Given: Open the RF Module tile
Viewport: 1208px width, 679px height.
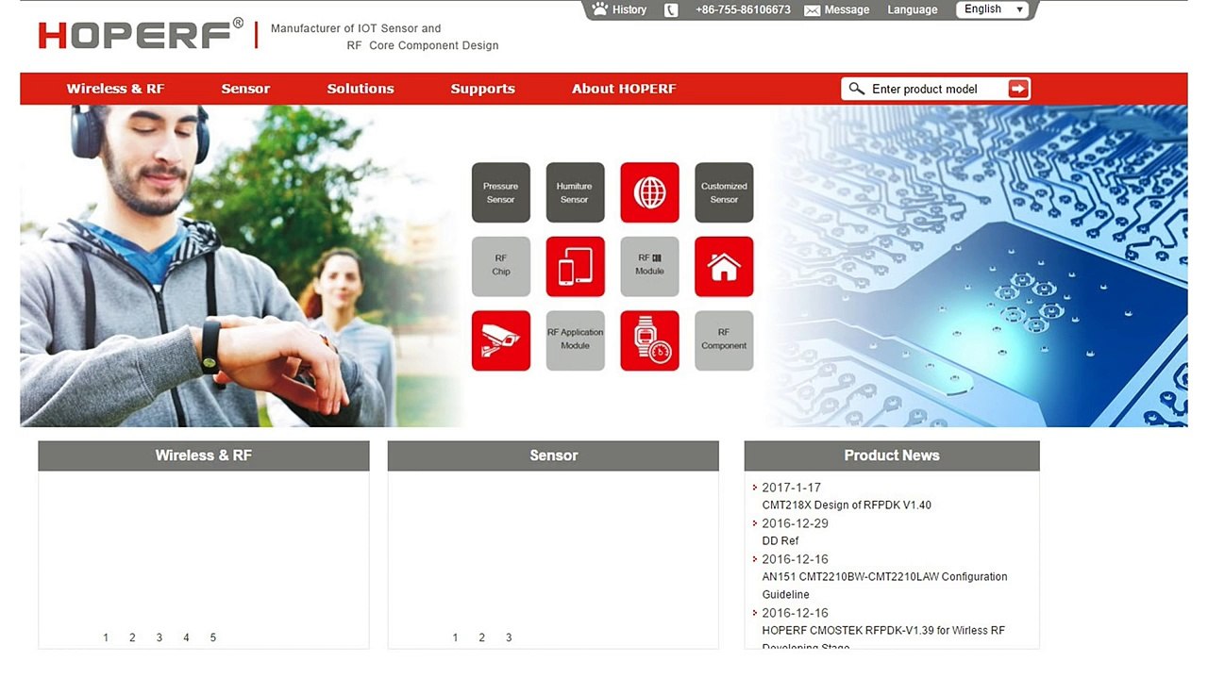Looking at the screenshot, I should [649, 266].
